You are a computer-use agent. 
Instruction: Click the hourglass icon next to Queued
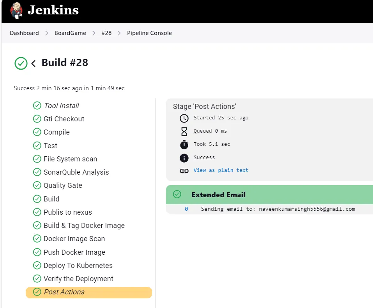coord(184,131)
